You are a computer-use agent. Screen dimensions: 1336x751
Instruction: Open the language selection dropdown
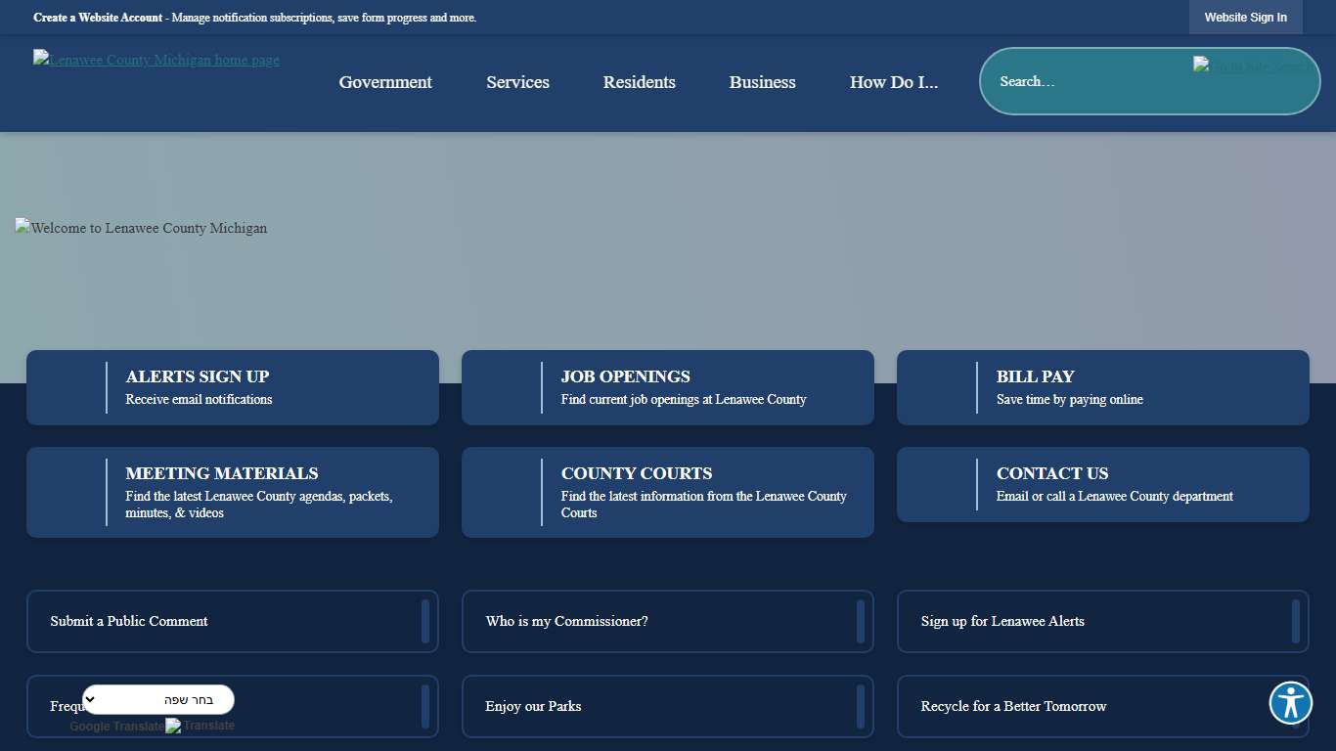(157, 699)
